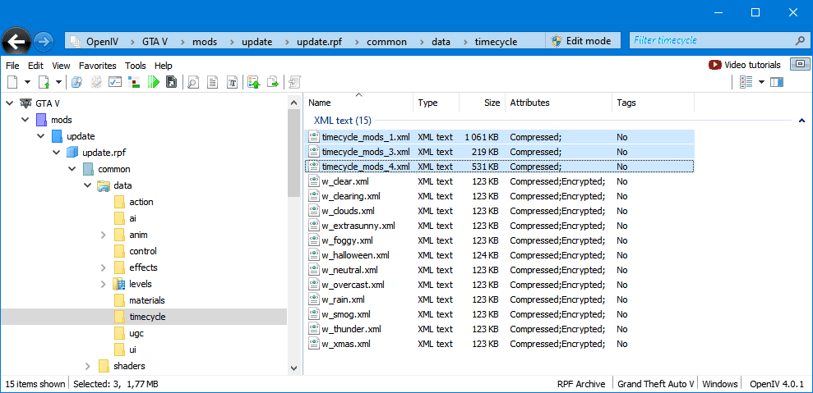Click the find in page magnifier icon
813x393 pixels.
[193, 82]
